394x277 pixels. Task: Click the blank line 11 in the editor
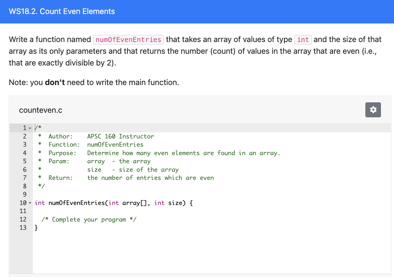point(98,211)
